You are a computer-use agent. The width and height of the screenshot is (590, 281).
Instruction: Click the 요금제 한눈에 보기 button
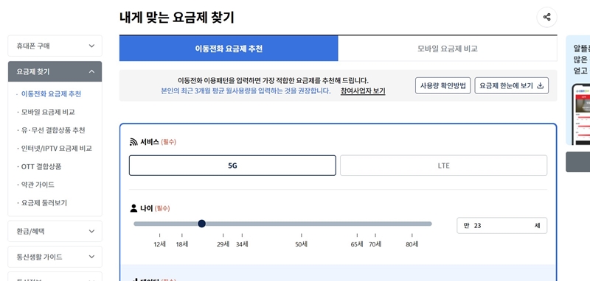[x=511, y=85]
